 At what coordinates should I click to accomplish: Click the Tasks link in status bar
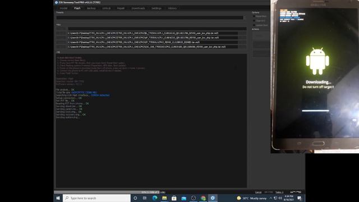point(279,192)
